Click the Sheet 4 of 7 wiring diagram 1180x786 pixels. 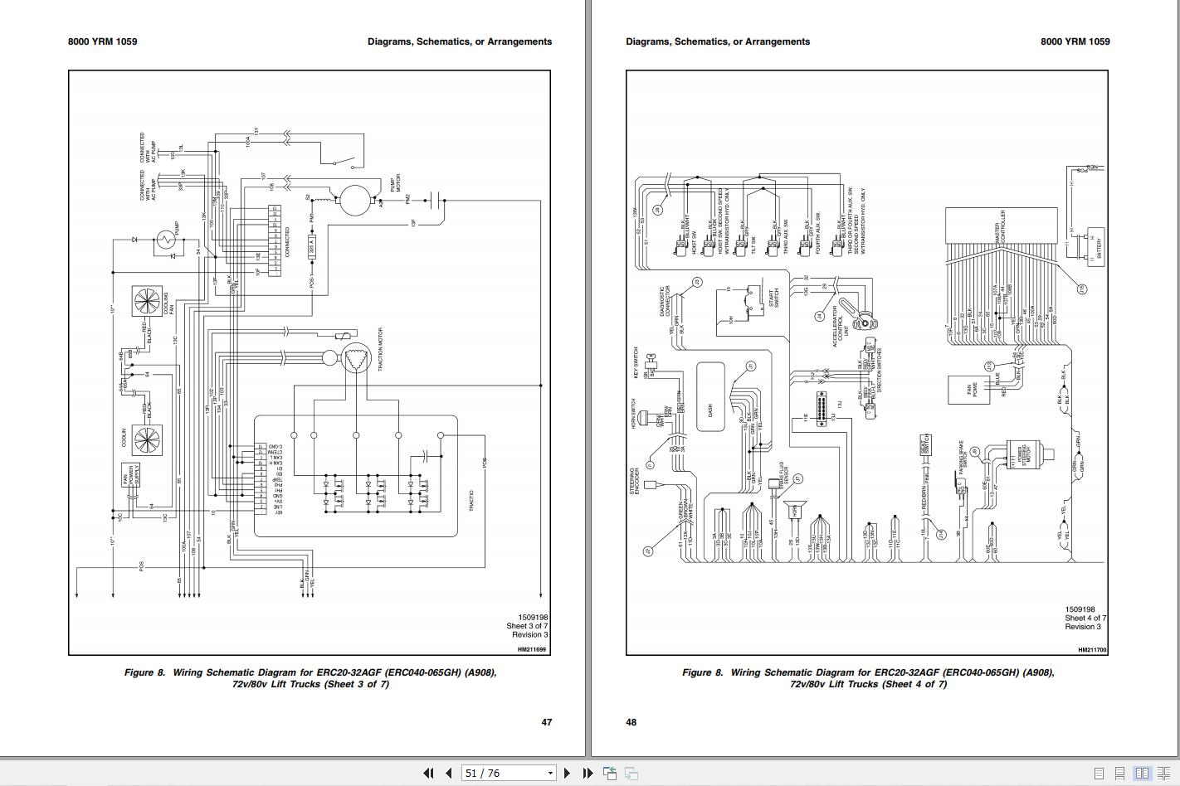867,362
